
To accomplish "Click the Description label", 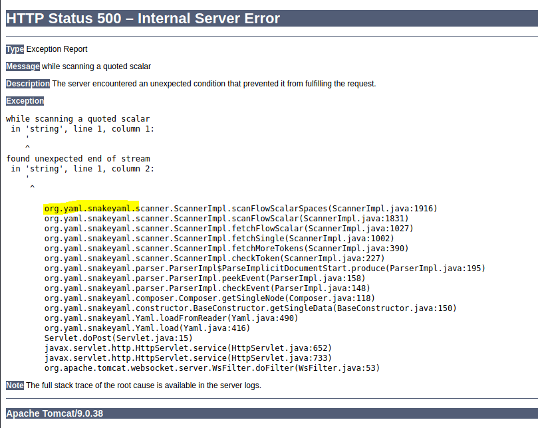I will tap(28, 84).
